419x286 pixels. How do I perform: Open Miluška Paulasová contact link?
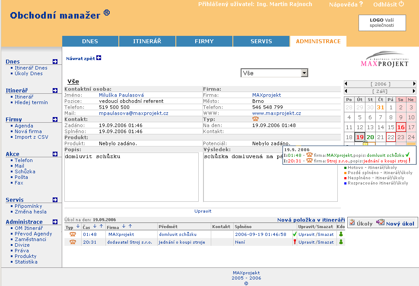(x=121, y=95)
